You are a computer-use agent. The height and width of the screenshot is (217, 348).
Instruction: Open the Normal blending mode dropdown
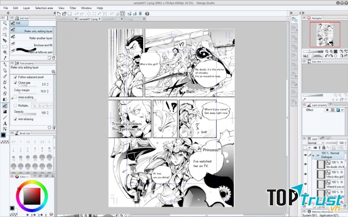tap(314, 143)
